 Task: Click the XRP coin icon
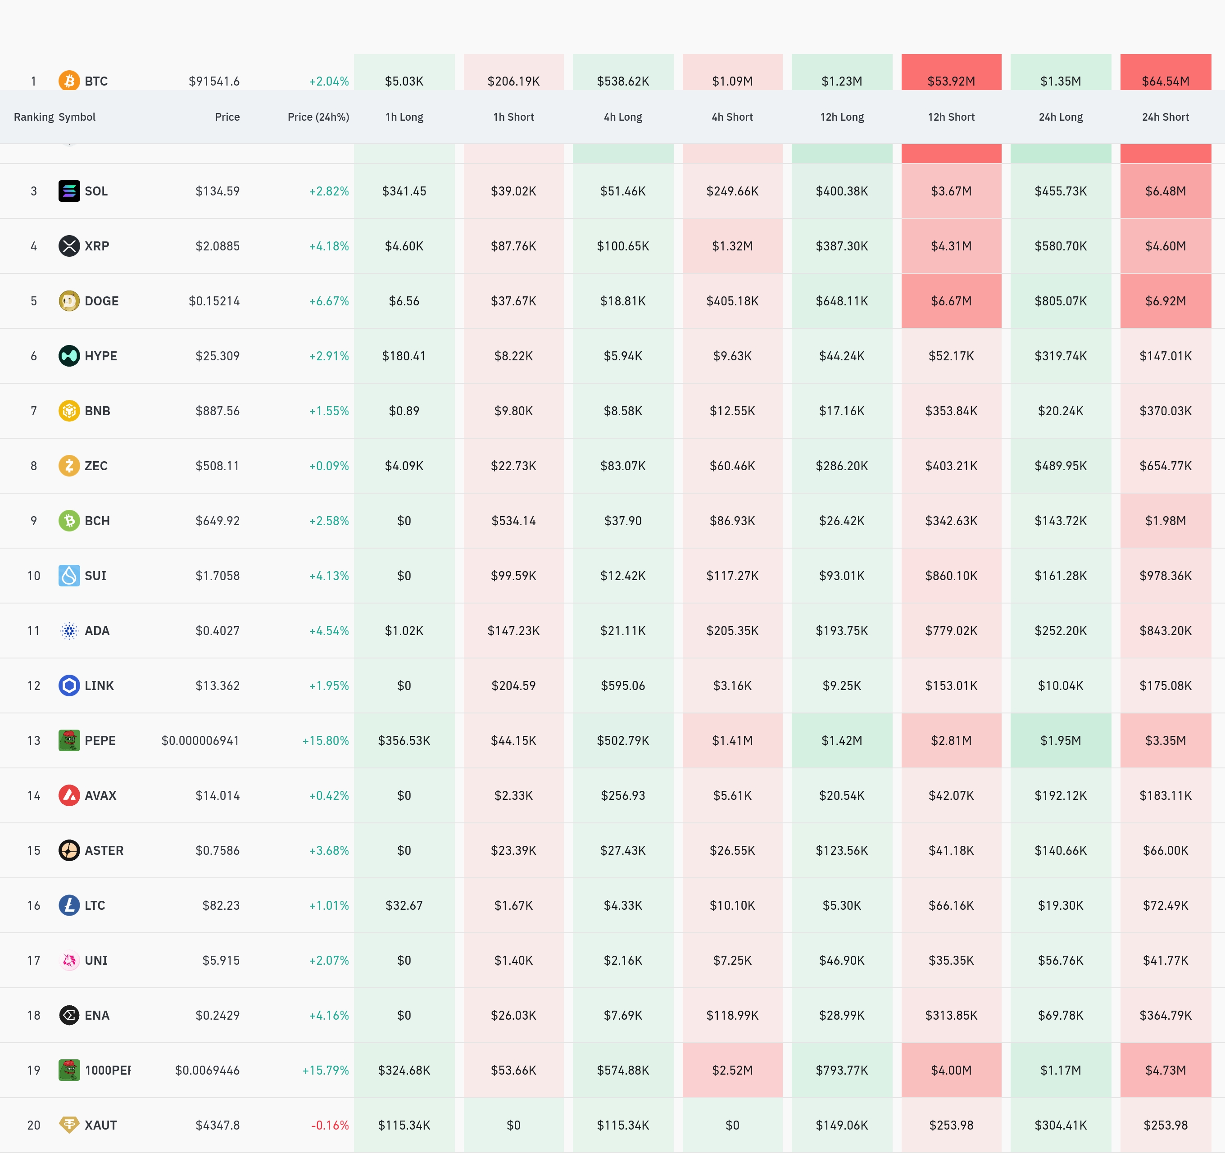coord(69,246)
